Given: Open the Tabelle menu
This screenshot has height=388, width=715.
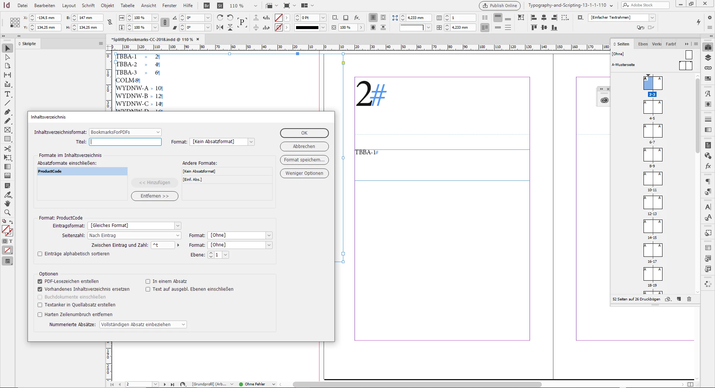Looking at the screenshot, I should point(127,6).
